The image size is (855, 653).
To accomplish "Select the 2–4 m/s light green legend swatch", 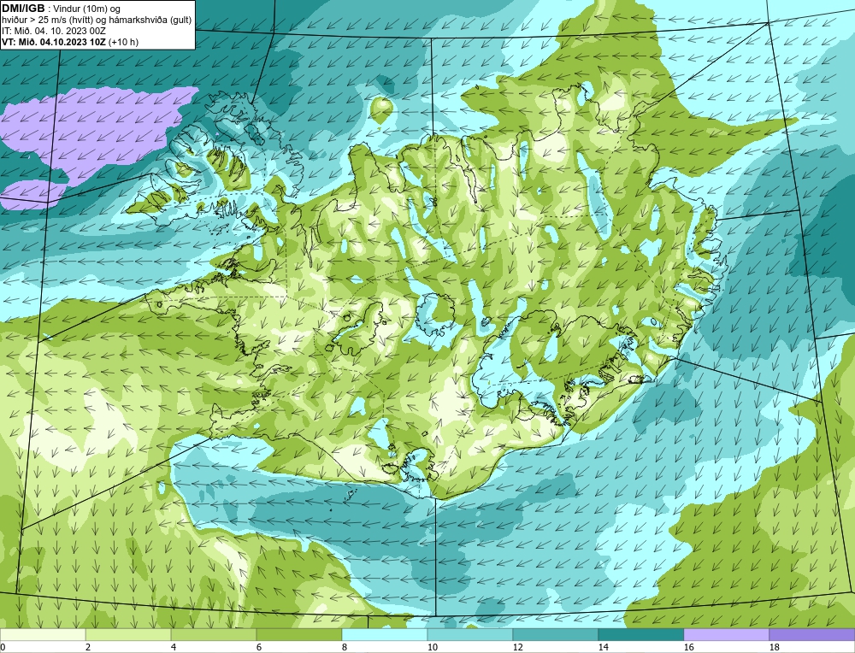I will coord(128,634).
